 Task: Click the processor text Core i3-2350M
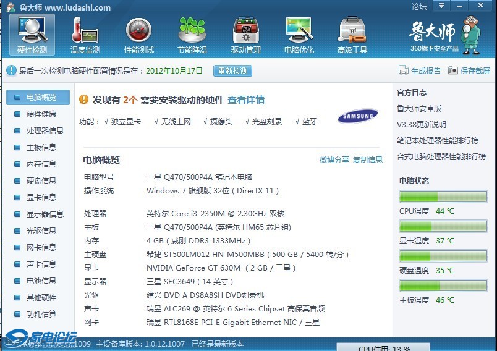pos(215,214)
